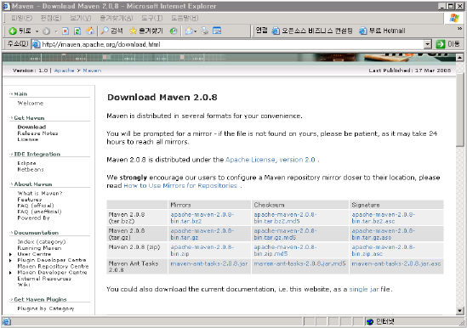The width and height of the screenshot is (467, 328).
Task: Open the 보기(V) menu
Action: 81,18
